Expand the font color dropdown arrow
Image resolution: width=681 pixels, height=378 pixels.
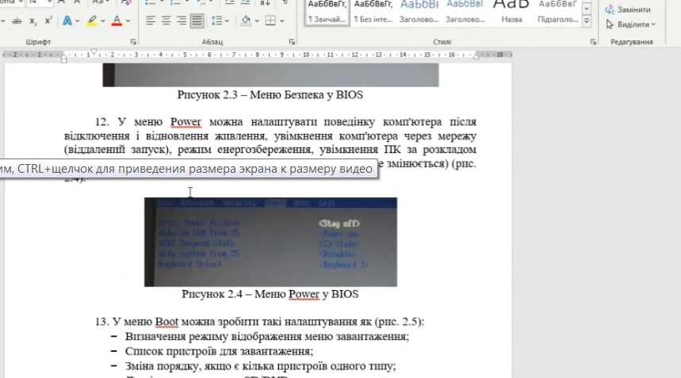(x=128, y=21)
